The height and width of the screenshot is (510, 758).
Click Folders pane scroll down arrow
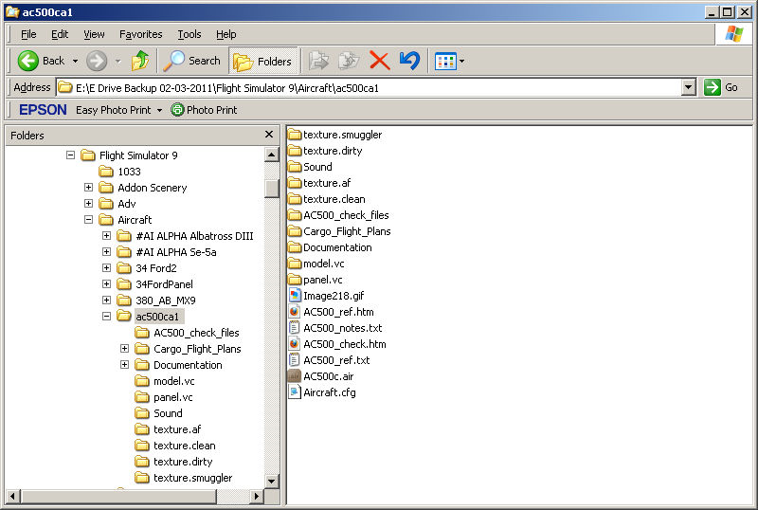[x=272, y=481]
